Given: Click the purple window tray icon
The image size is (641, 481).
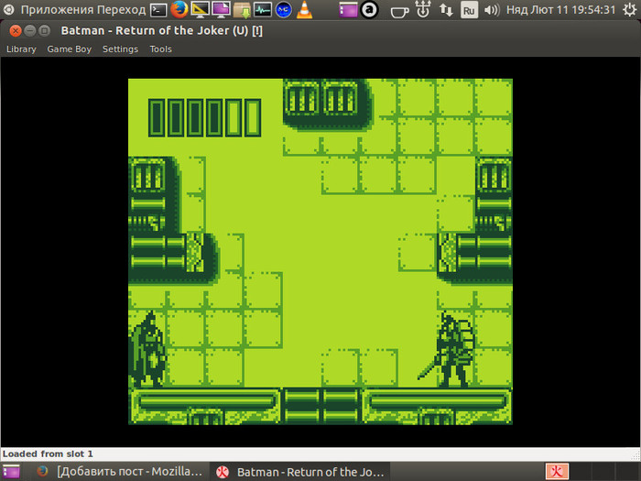Looking at the screenshot, I should [348, 10].
